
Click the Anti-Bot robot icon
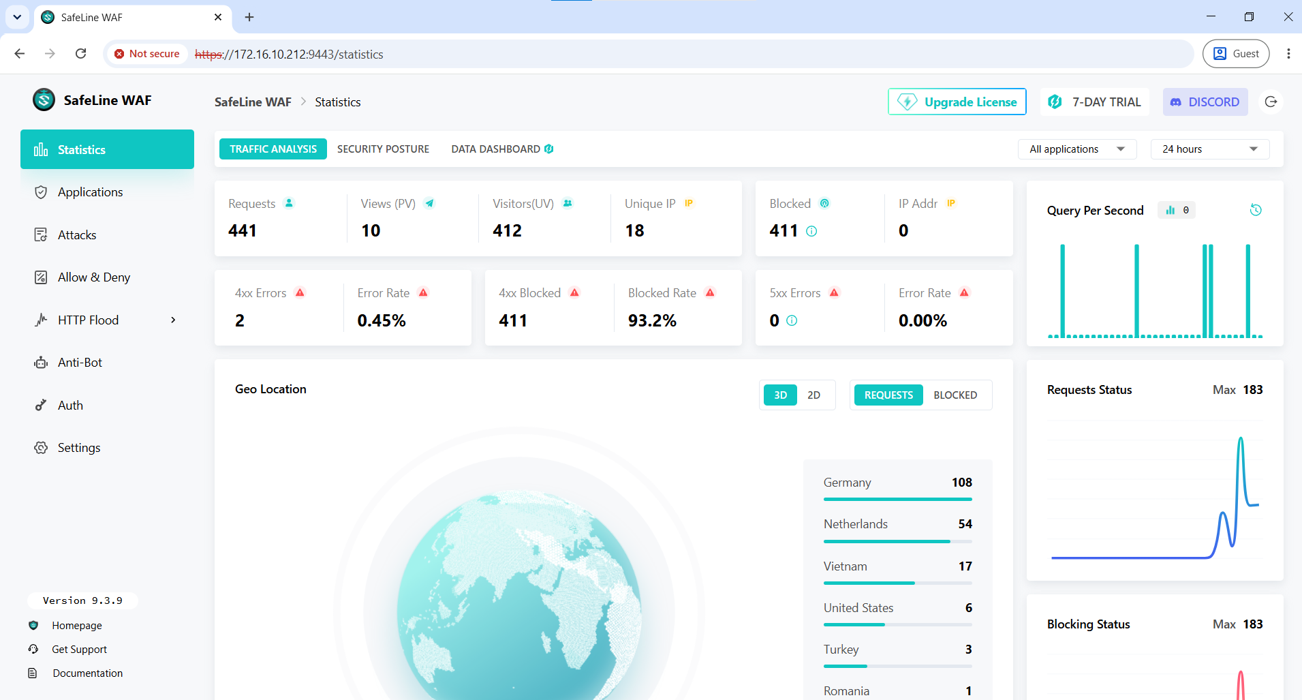pos(41,363)
